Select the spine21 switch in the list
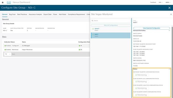The width and height of the screenshot is (173, 98). coord(111,30)
